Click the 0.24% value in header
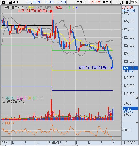 coord(107,2)
